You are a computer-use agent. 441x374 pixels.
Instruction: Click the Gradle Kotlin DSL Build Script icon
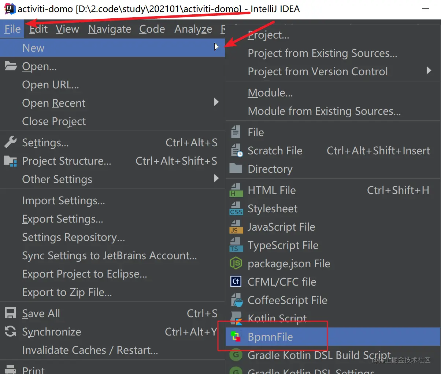tap(236, 355)
